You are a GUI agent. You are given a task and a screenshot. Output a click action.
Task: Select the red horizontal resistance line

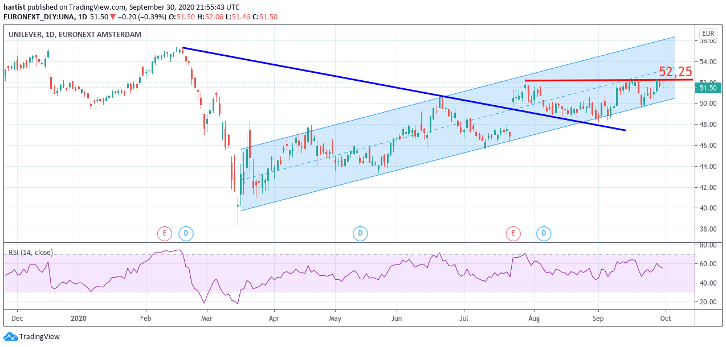(x=609, y=80)
